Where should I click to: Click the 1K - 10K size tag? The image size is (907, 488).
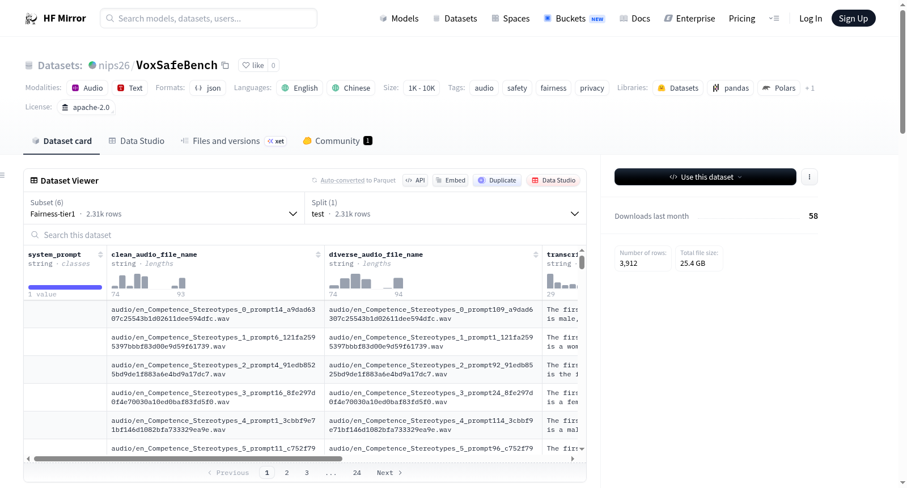click(x=422, y=88)
